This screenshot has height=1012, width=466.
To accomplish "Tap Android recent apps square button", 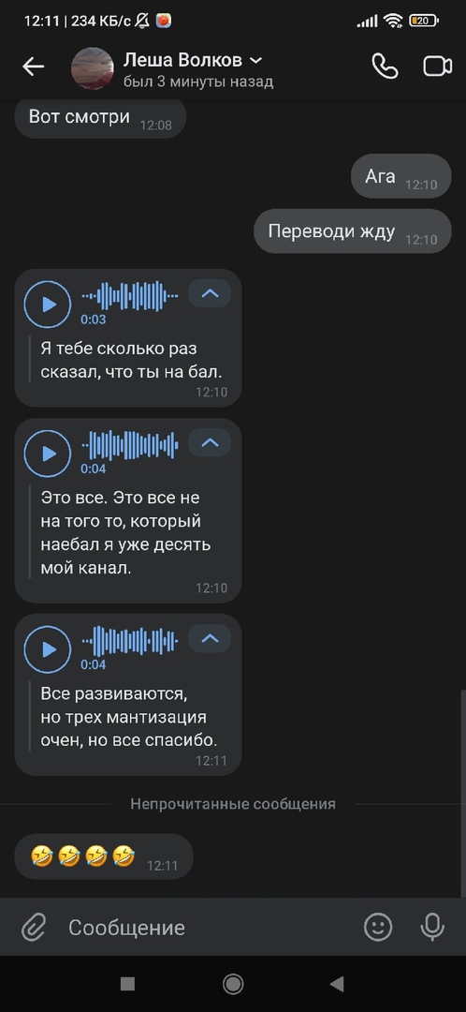I will pyautogui.click(x=127, y=984).
